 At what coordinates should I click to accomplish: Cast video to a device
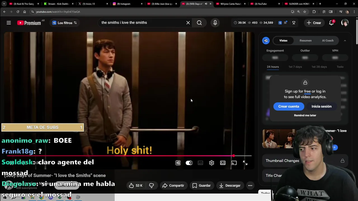coord(234,163)
